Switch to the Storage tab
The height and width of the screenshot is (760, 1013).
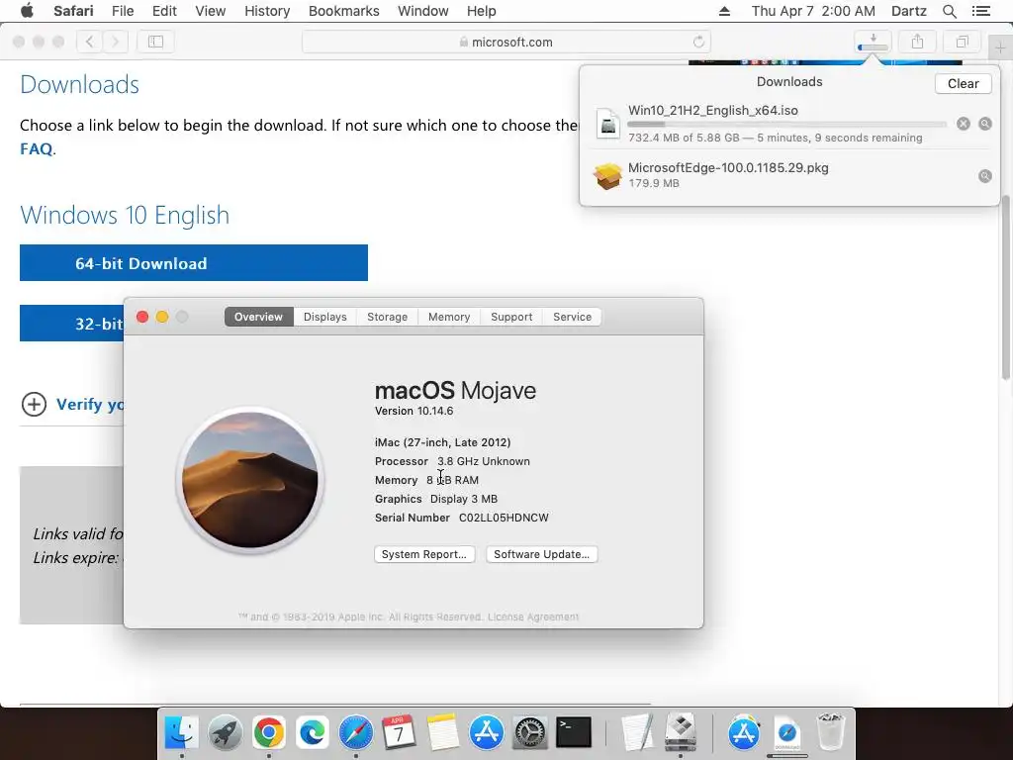pos(387,317)
